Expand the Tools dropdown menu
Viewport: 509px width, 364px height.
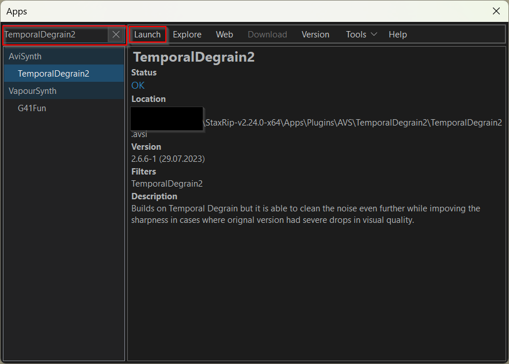tap(361, 35)
